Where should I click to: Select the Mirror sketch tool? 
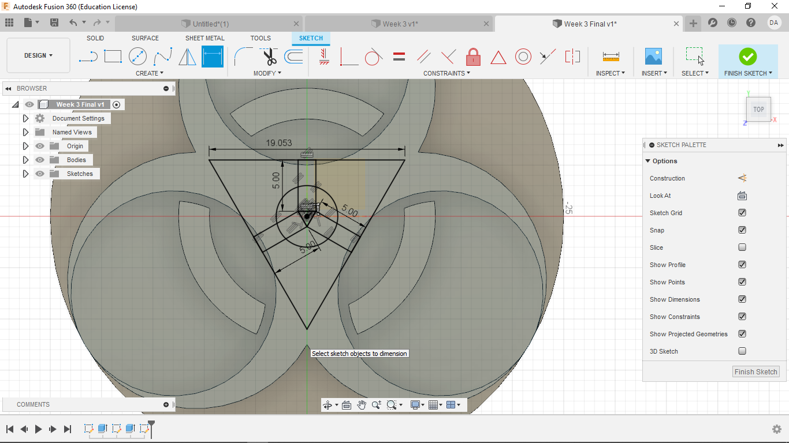pyautogui.click(x=187, y=57)
